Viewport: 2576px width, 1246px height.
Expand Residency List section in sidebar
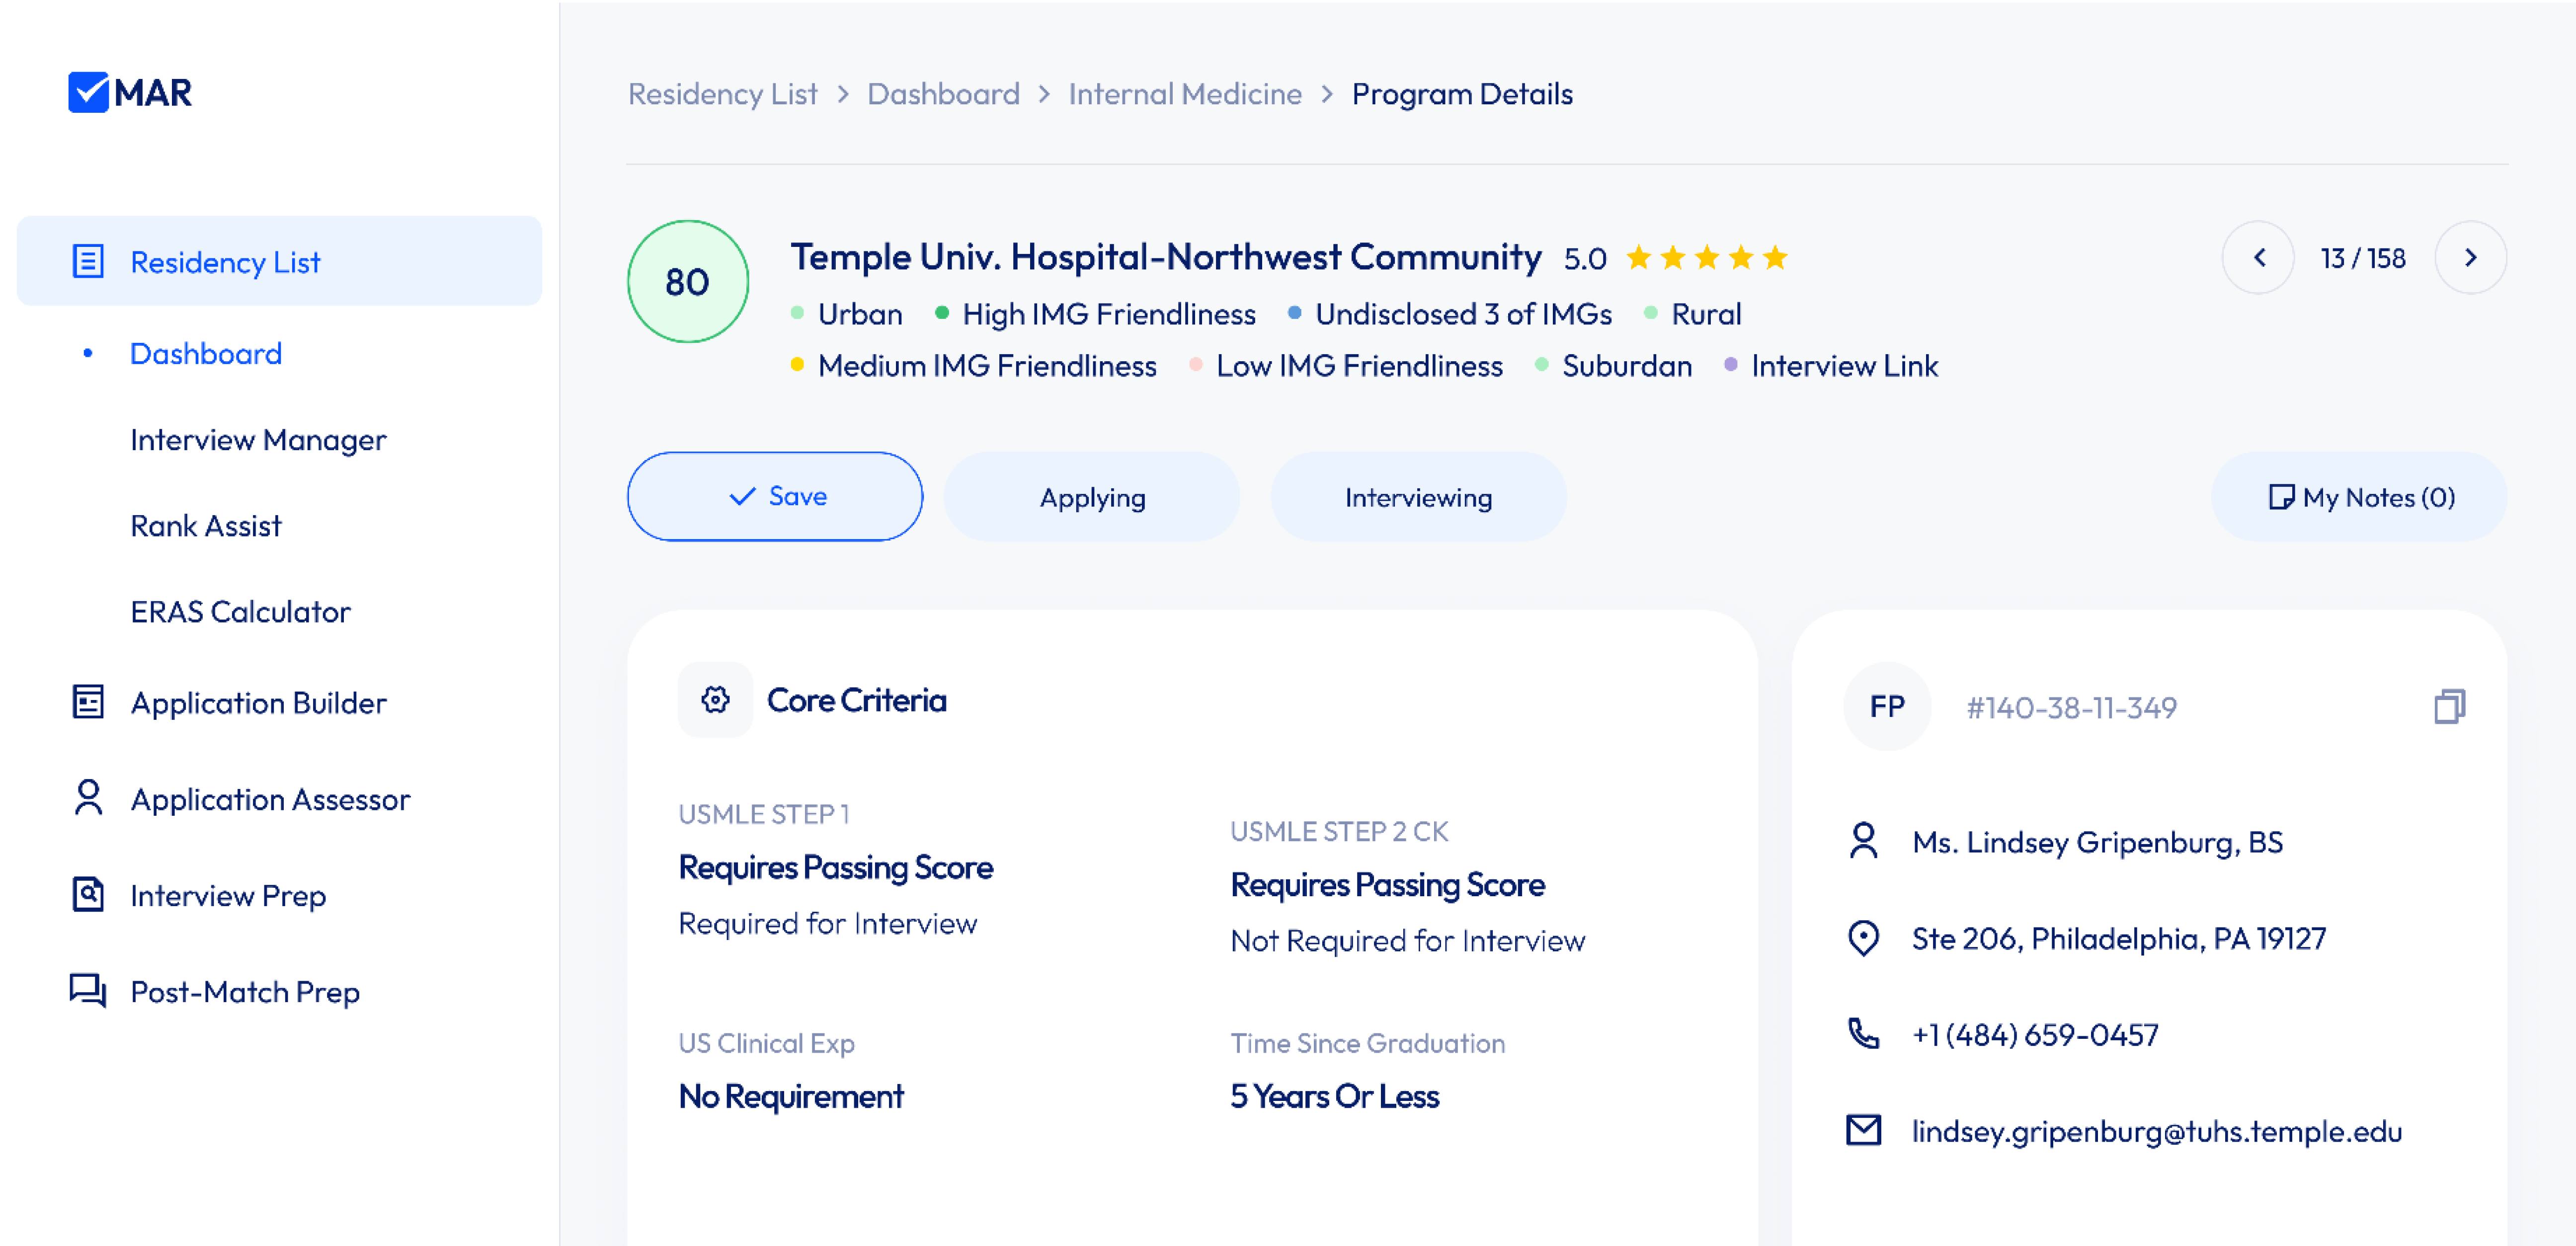(x=225, y=261)
